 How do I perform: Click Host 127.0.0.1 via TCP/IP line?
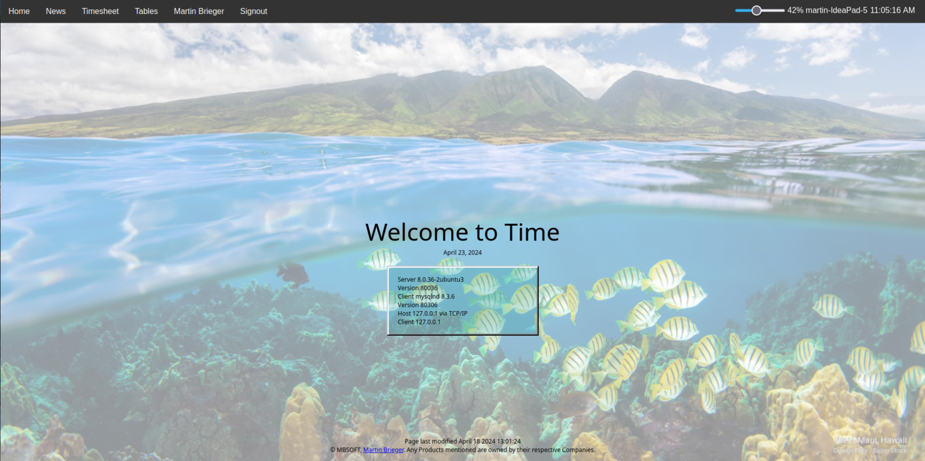433,313
